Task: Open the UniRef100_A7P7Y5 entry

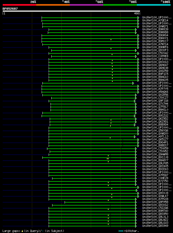Action: point(155,89)
